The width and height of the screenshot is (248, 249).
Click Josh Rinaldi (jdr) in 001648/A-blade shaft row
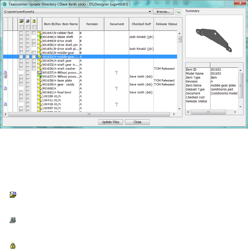tap(141, 37)
